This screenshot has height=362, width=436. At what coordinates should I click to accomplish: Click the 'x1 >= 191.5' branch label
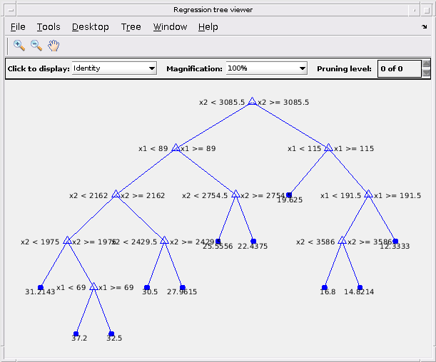397,195
